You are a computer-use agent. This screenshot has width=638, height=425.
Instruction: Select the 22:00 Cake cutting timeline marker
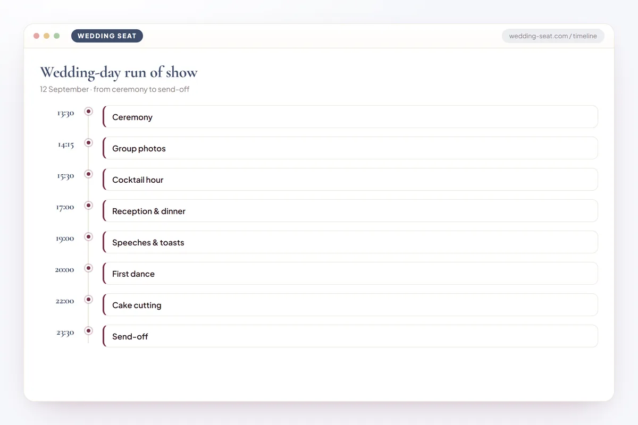[88, 299]
